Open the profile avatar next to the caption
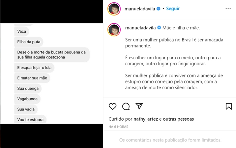Image resolution: width=236 pixels, height=148 pixels. 114,30
